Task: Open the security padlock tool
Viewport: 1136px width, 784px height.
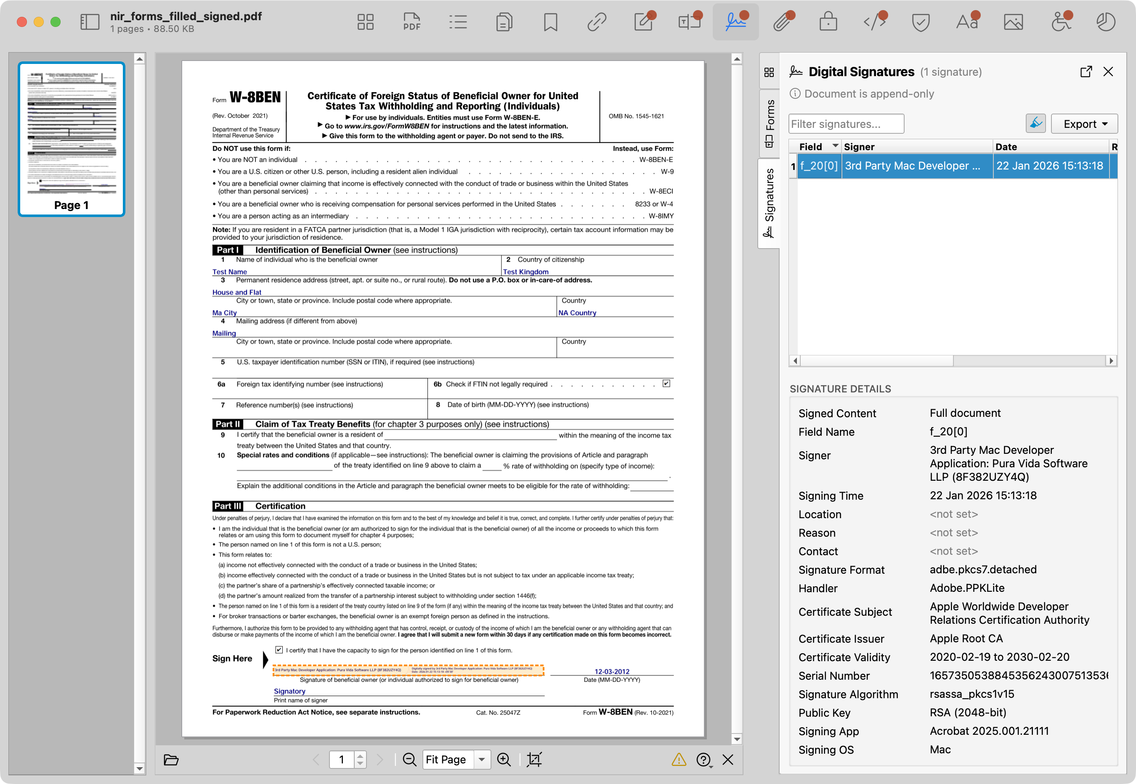Action: click(x=828, y=21)
